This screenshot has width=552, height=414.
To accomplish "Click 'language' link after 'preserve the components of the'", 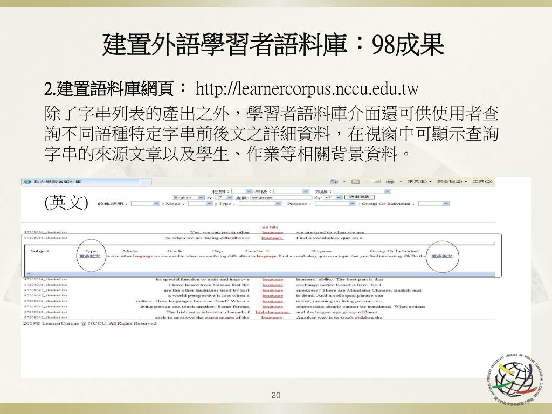I will [272, 318].
